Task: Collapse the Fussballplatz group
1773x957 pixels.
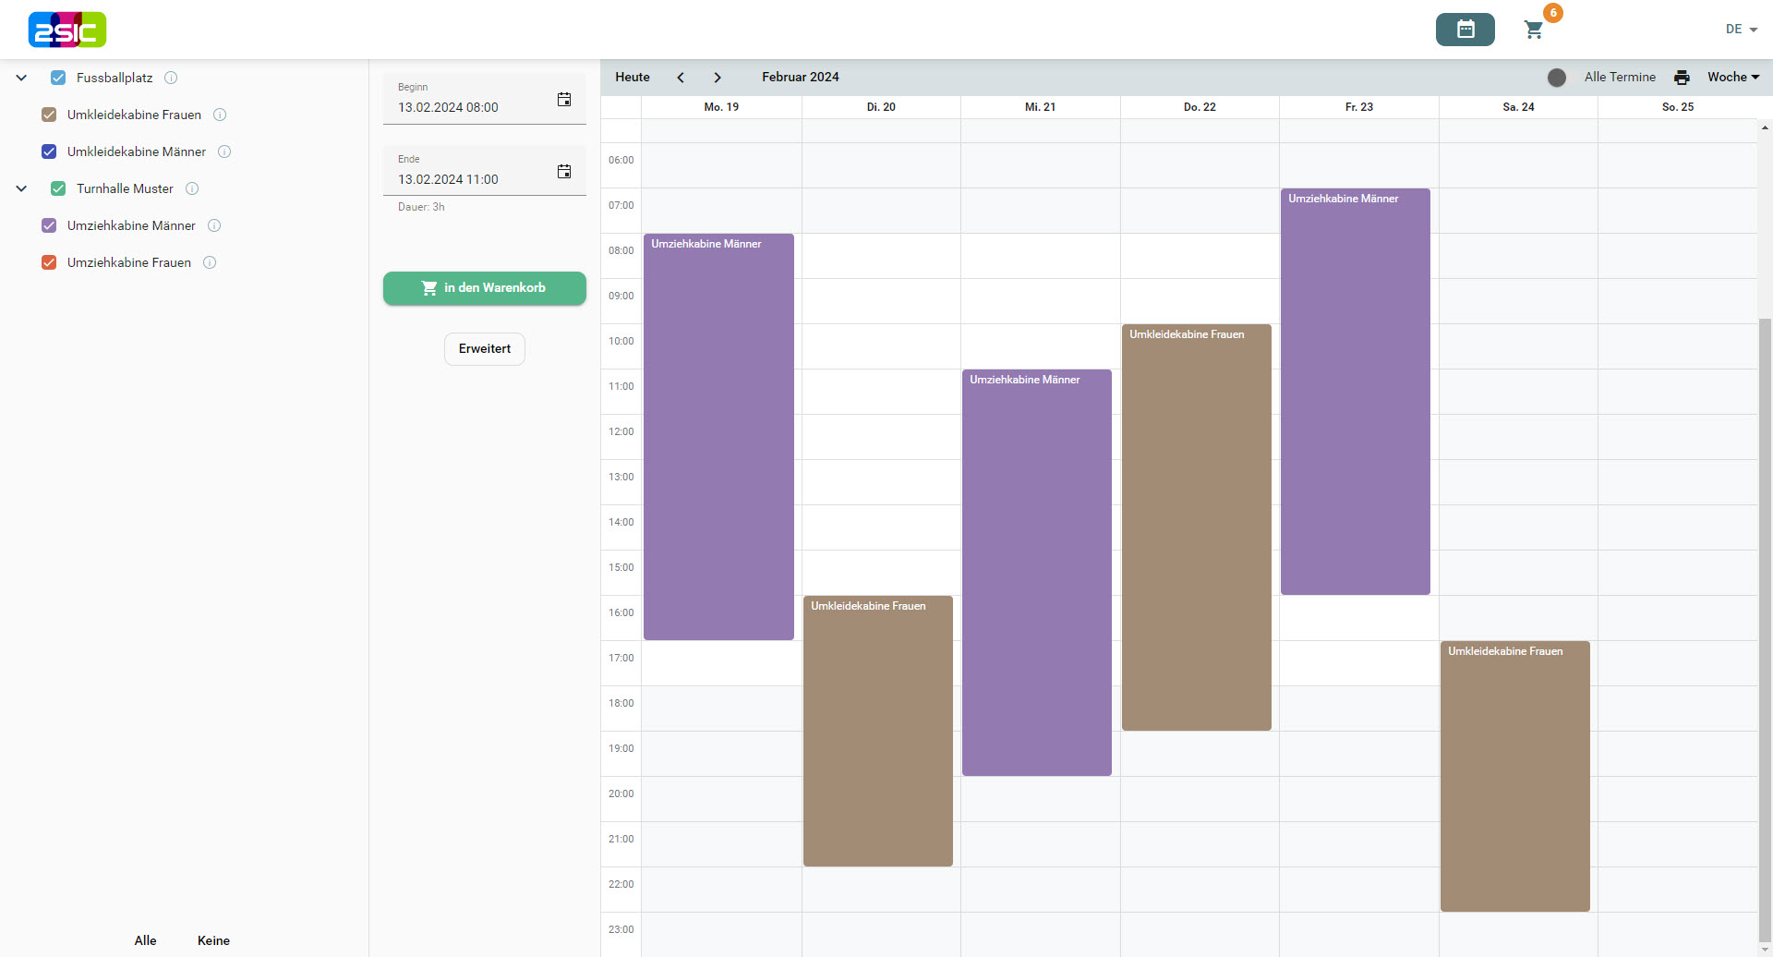Action: [21, 78]
